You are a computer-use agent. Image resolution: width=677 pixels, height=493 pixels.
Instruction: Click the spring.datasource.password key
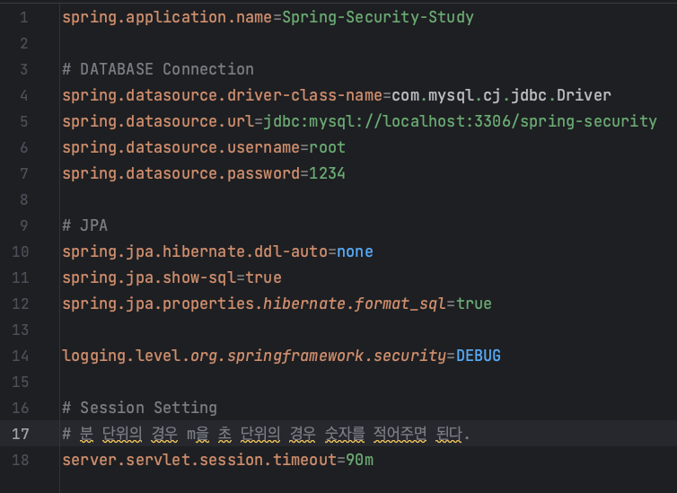coord(180,173)
